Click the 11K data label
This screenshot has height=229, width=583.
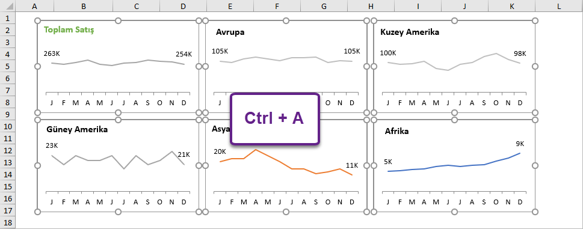click(352, 165)
